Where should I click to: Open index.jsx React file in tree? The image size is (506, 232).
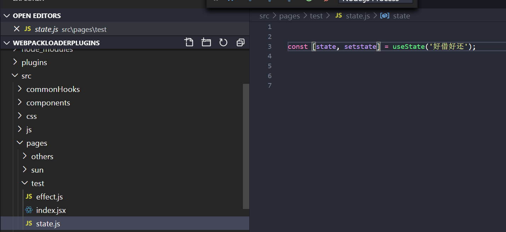pos(125,210)
